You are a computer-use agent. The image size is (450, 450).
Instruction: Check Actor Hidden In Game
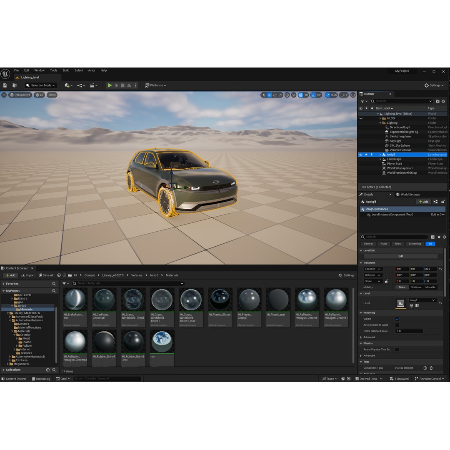(397, 325)
